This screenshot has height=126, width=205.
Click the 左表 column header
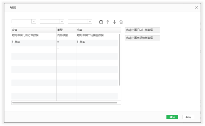pos(34,30)
